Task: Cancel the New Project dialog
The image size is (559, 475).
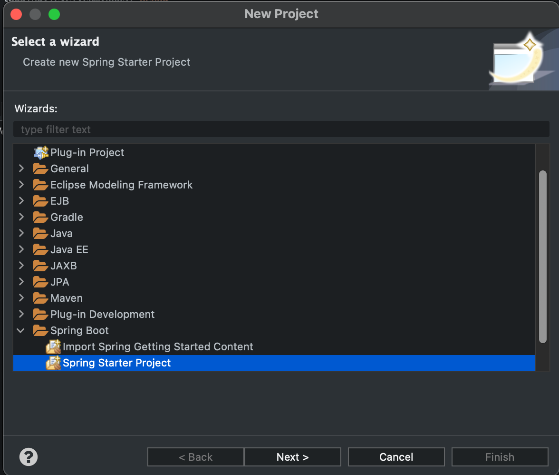Action: point(396,457)
